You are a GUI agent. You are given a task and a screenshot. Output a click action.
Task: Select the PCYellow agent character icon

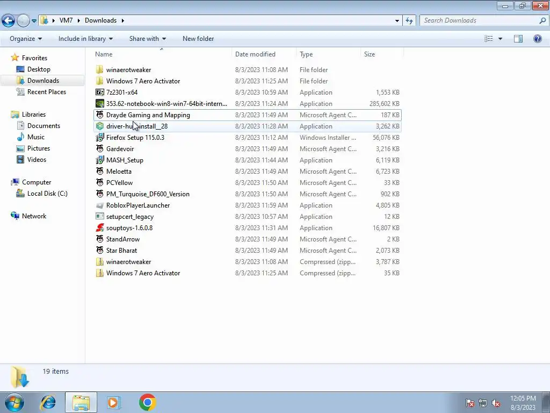pos(99,183)
